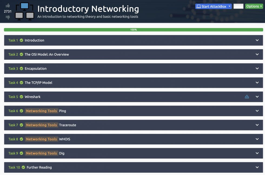
Task: Click Task 2 completed checkmark icon
Action: tap(21, 54)
